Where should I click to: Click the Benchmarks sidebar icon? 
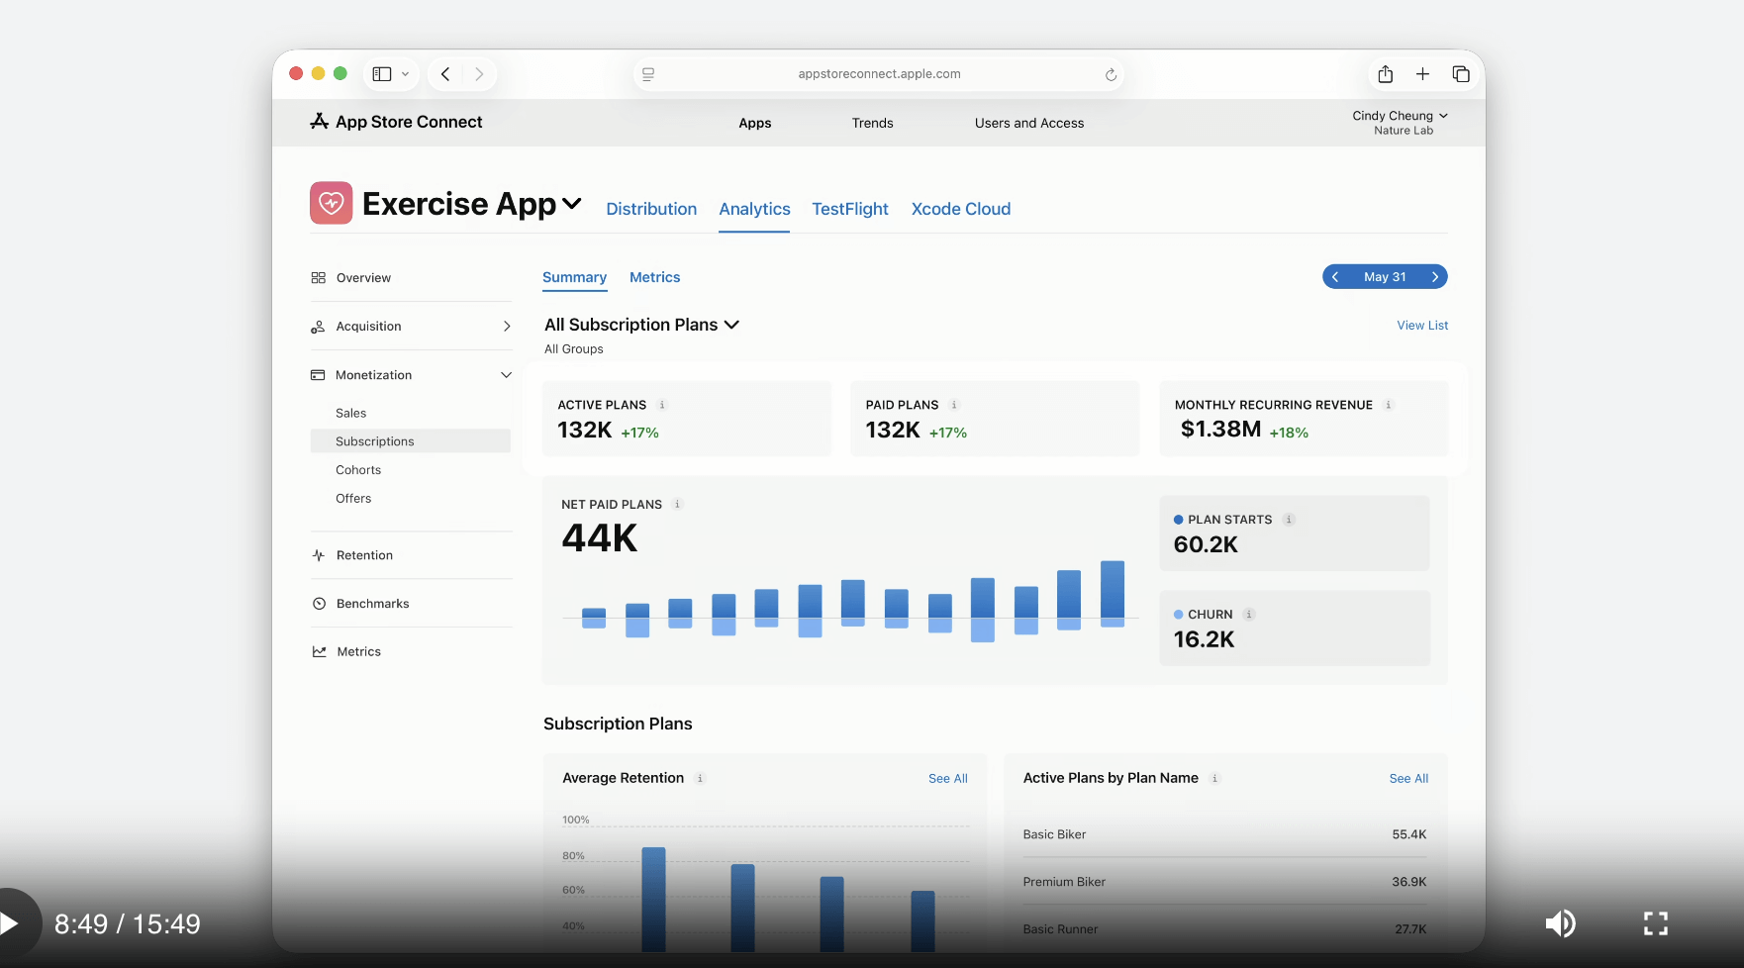(319, 604)
